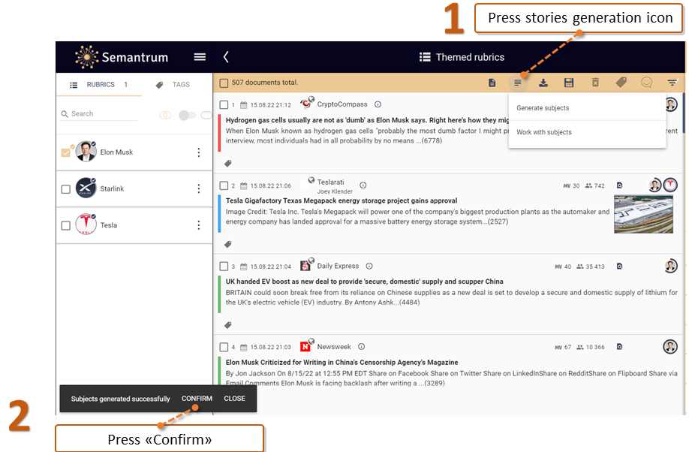Click the Starlink rubric avatar
Screen dimensions: 689x452
coord(86,188)
